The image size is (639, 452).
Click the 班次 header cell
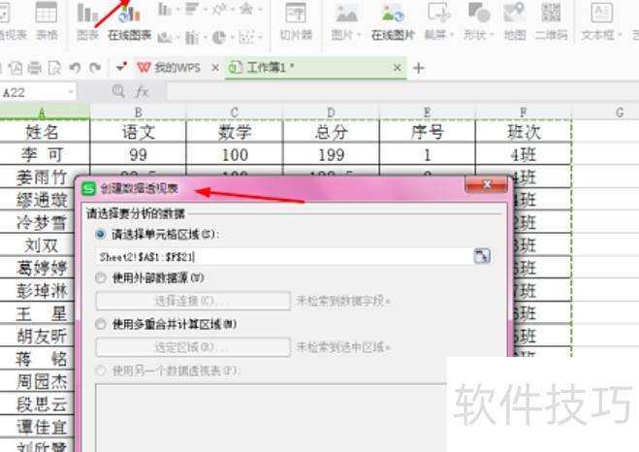[x=524, y=132]
